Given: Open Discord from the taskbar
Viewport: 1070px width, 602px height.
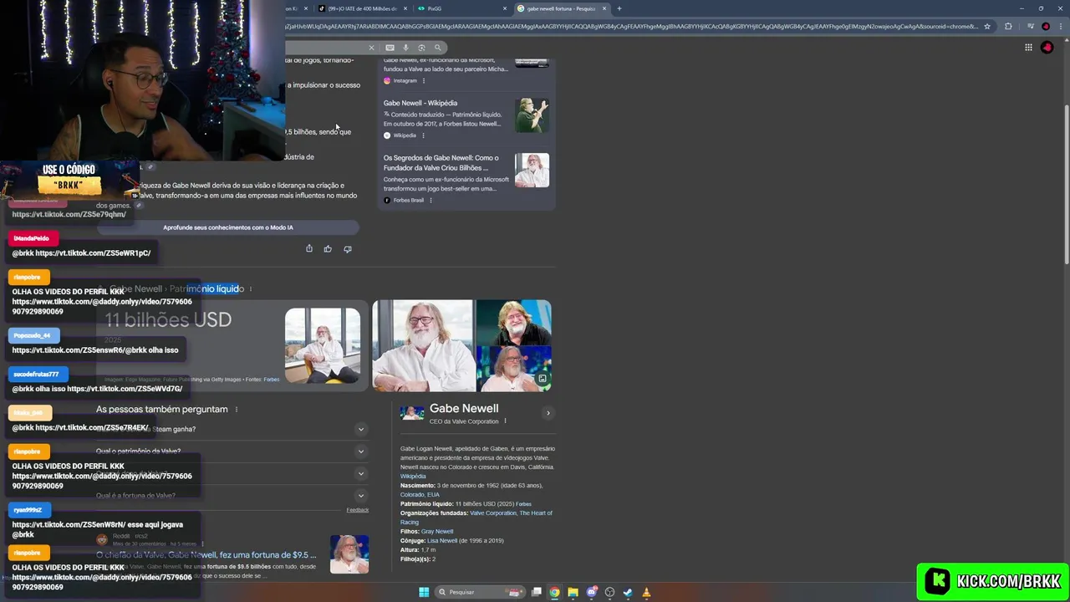Looking at the screenshot, I should click(591, 592).
